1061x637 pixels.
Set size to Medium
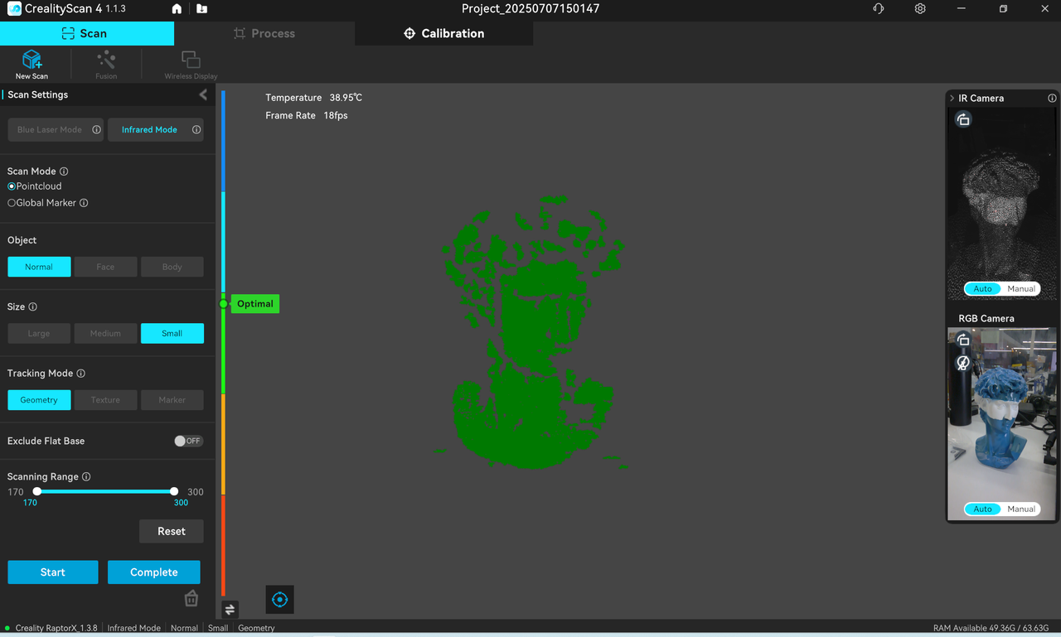coord(105,333)
